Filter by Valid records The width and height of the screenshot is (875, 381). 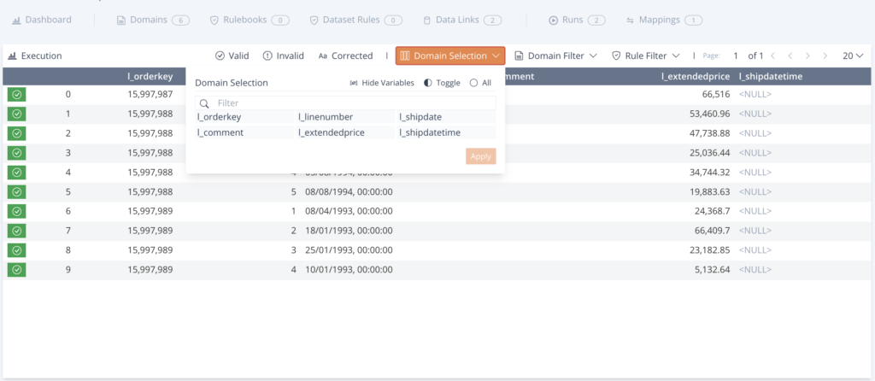[232, 56]
